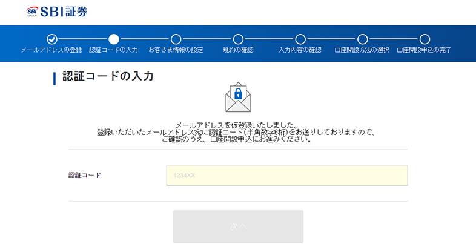Image resolution: width=476 pixels, height=244 pixels.
Task: Select the 認証コードの入力 step label
Action: click(114, 50)
